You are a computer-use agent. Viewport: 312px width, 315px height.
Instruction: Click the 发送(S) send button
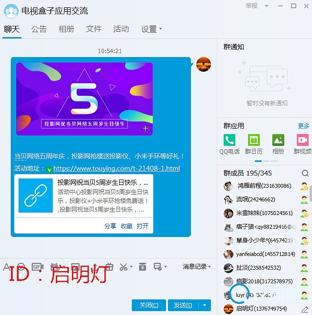click(x=183, y=305)
